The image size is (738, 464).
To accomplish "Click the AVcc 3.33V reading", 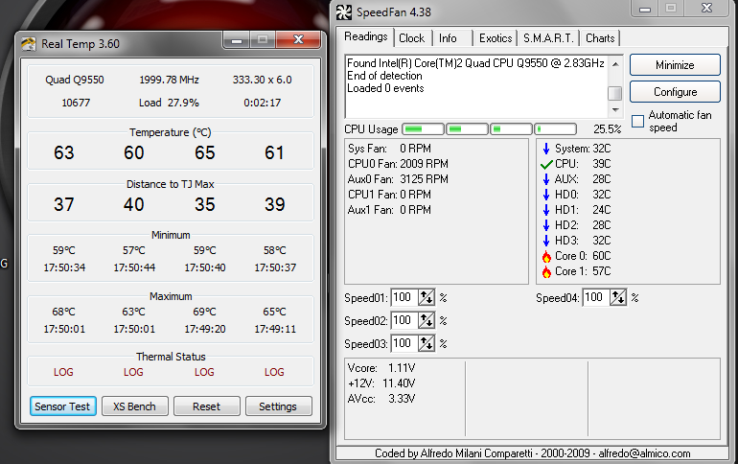I will tap(381, 399).
